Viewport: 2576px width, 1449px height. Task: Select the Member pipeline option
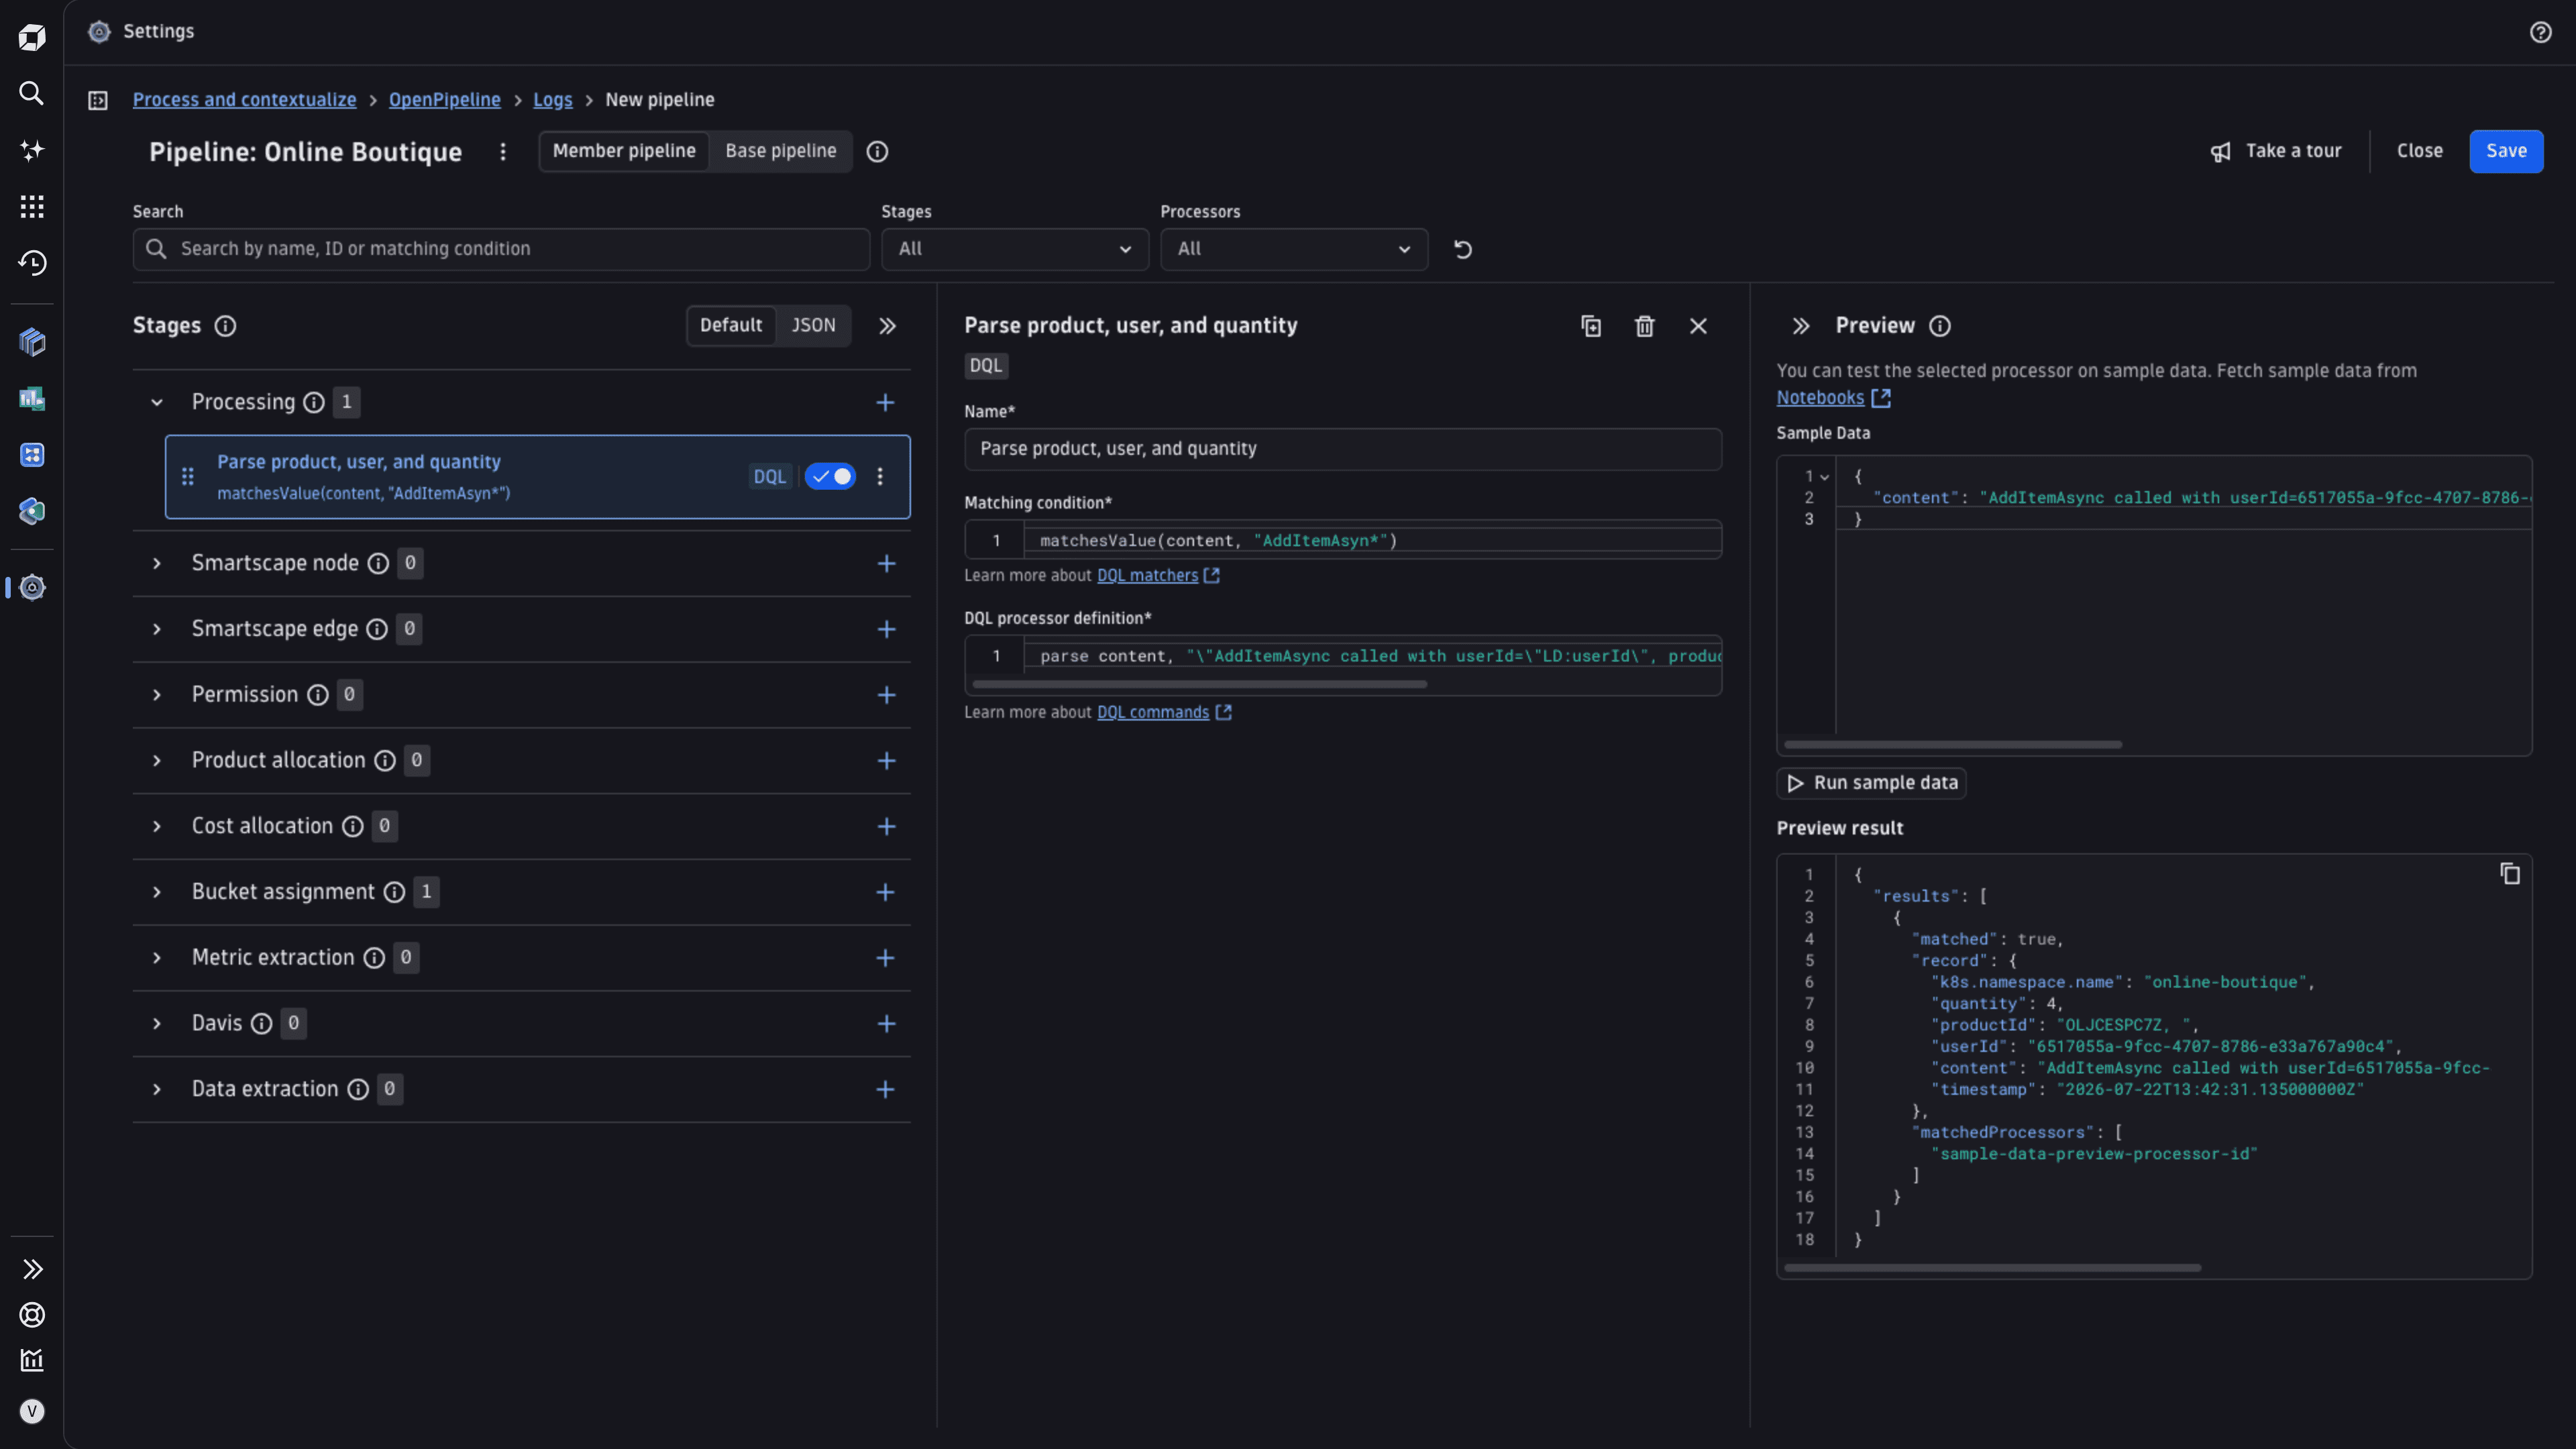click(624, 151)
